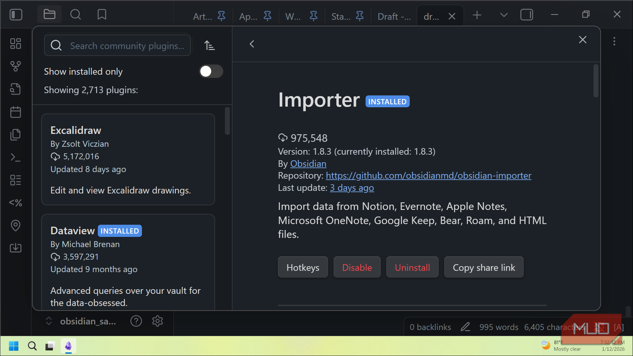Unpin the Art... tab pin icon
Viewport: 633px width, 356px height.
tap(222, 16)
